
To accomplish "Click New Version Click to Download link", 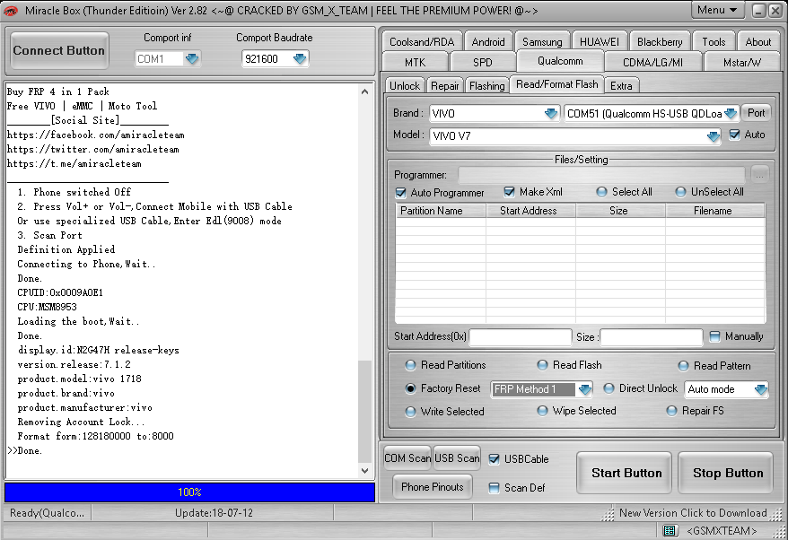I will coord(693,513).
